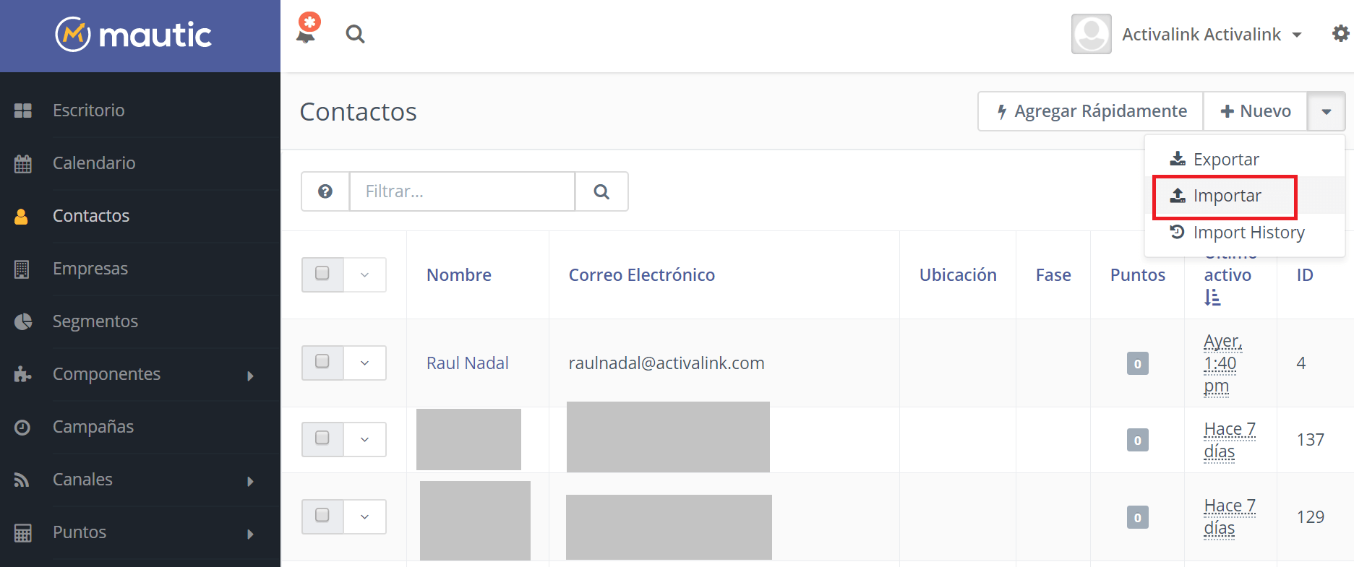Sort by Correo Electrónico column header
This screenshot has height=567, width=1354.
point(642,275)
